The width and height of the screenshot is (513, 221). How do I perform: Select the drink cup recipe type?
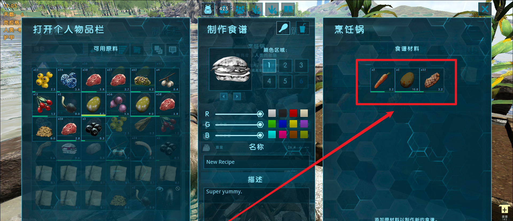click(x=302, y=28)
